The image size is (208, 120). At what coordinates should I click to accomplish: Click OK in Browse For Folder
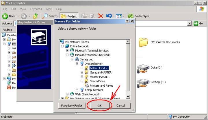pyautogui.click(x=100, y=106)
